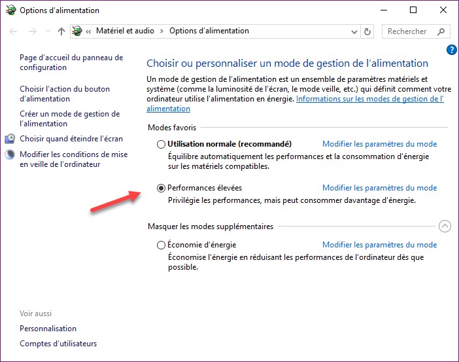Click the power options icon in address bar

pyautogui.click(x=77, y=31)
